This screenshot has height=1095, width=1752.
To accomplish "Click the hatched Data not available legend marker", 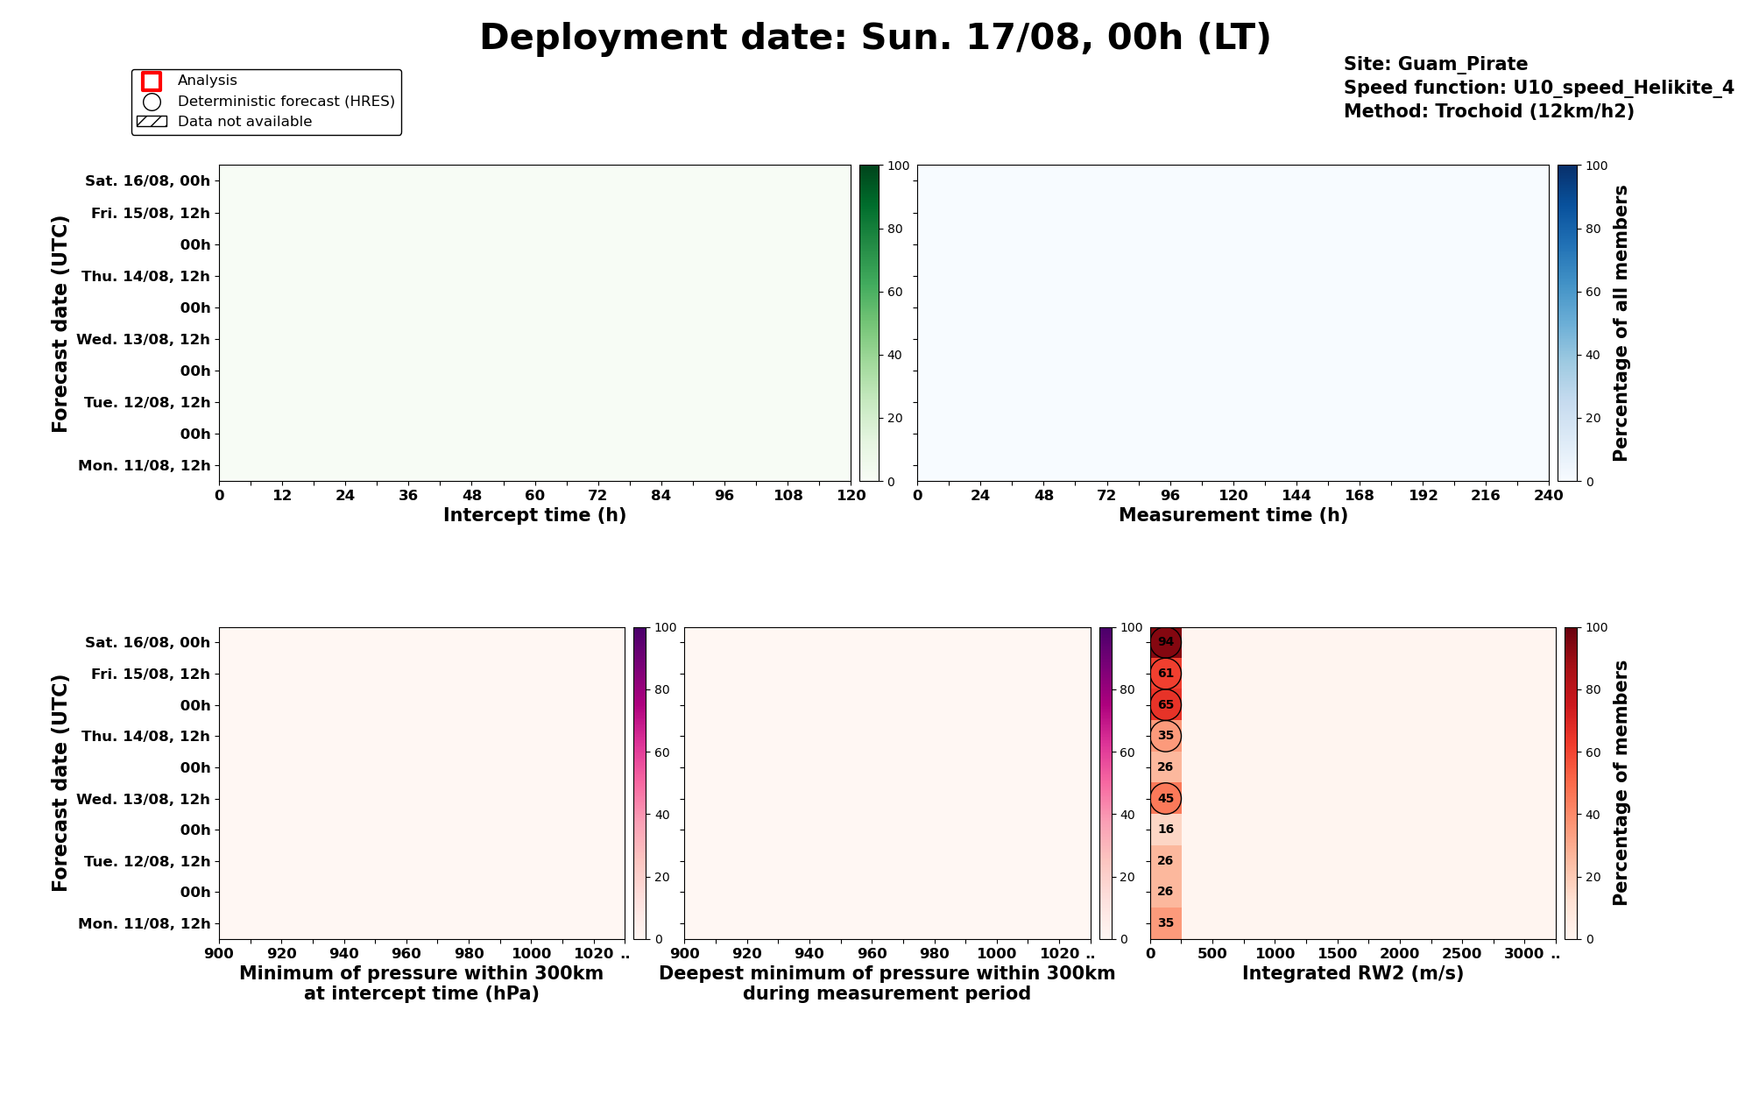I will [x=152, y=122].
